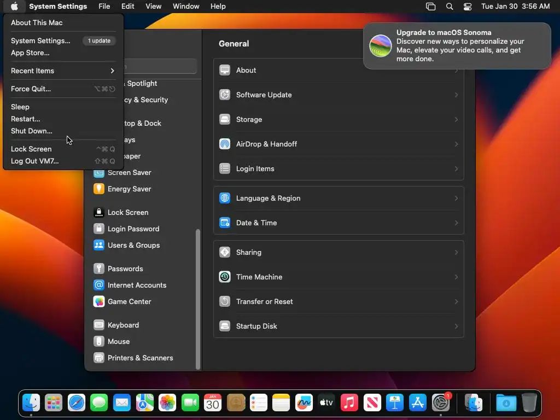Open the Window menu
Viewport: 560px width, 420px height.
186,7
